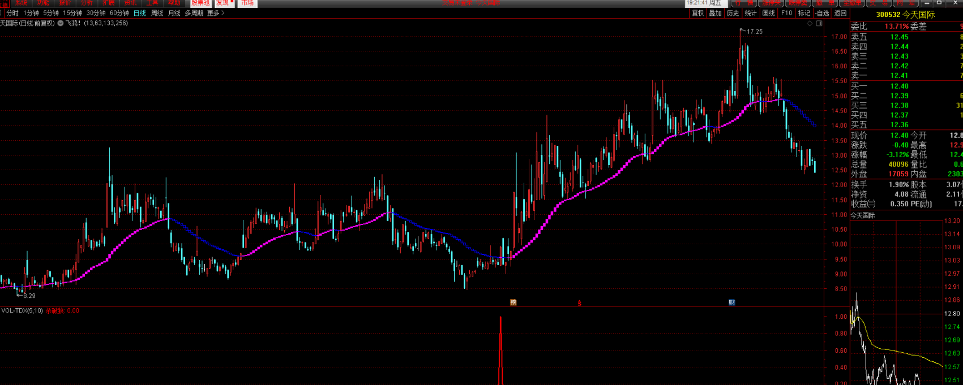Switch to the 股票池 tab

click(200, 3)
